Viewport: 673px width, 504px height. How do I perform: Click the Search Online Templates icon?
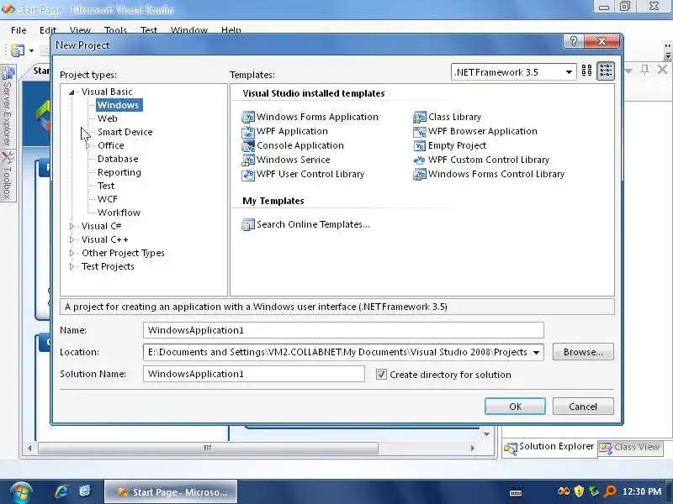pos(248,224)
